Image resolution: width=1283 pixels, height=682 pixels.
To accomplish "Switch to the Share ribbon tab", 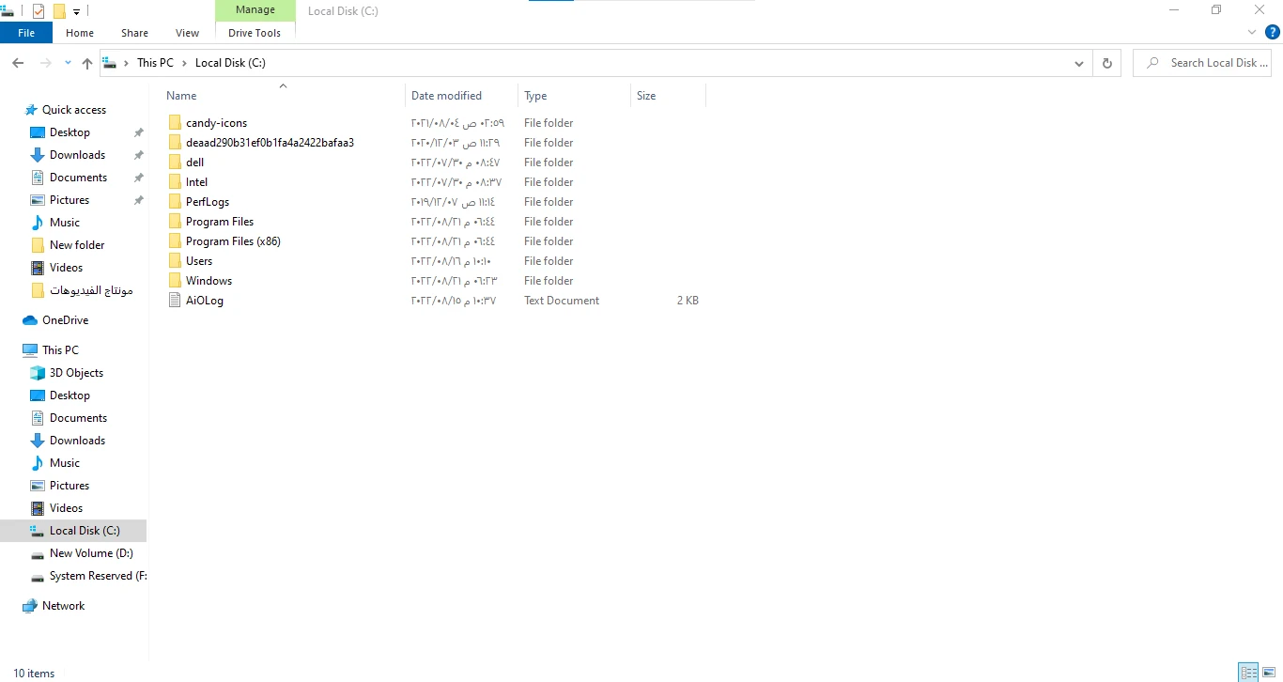I will click(x=134, y=33).
